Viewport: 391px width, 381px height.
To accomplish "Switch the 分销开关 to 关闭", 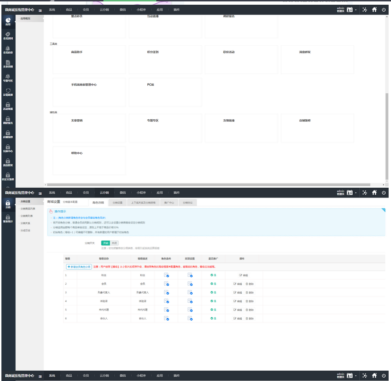I will click(x=114, y=243).
